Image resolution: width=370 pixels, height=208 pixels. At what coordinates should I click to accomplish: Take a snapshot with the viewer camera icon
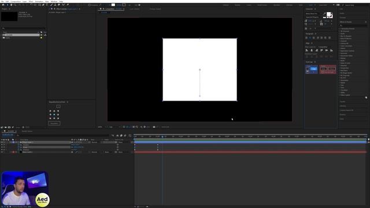[154, 127]
